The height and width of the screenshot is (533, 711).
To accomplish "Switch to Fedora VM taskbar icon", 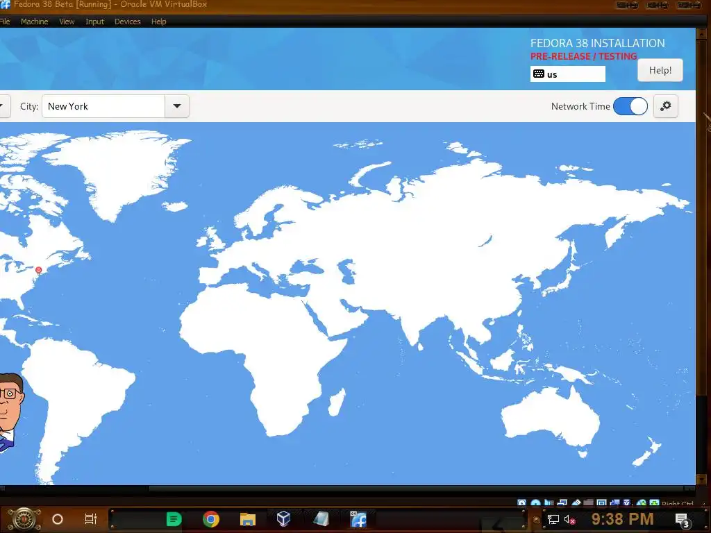I will (358, 519).
